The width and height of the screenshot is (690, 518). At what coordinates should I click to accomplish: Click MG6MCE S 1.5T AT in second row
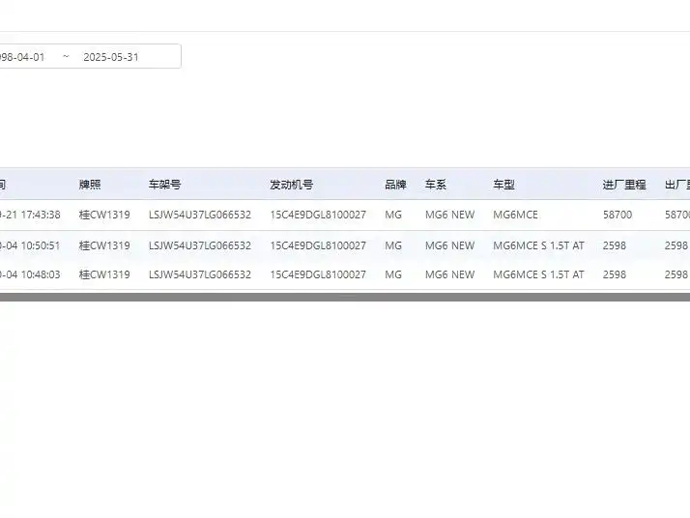point(538,245)
